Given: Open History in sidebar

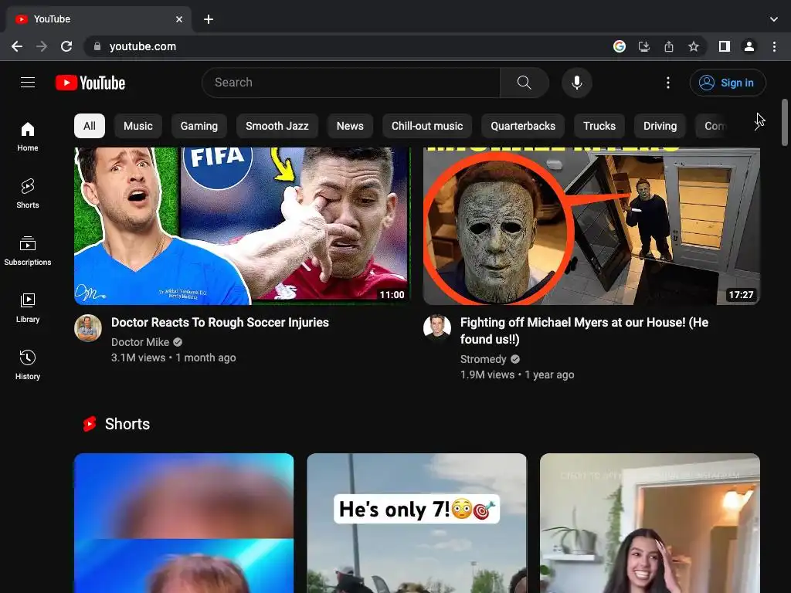Looking at the screenshot, I should point(28,364).
